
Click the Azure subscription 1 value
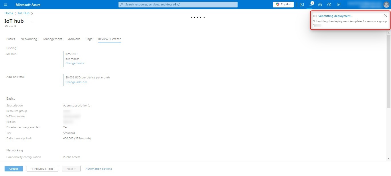(x=76, y=106)
